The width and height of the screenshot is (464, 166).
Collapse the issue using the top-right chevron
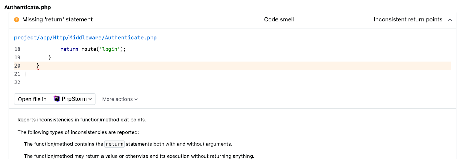[450, 20]
